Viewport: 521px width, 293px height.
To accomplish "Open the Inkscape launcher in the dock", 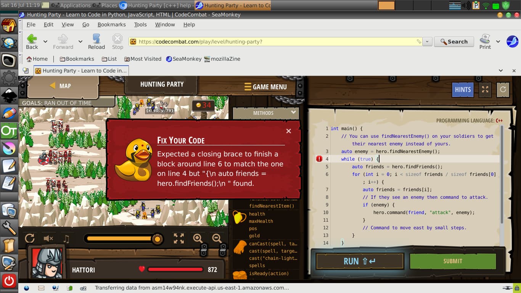I will click(x=9, y=96).
